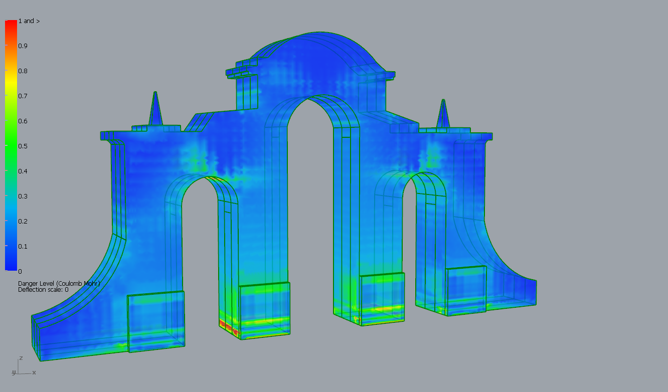Screen dimensions: 668x392
Task: Select the 0.6 legend value
Action: pyautogui.click(x=23, y=121)
